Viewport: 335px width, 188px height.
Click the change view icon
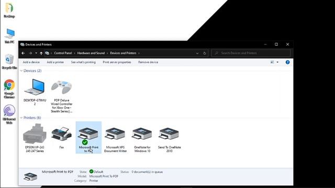(x=272, y=62)
